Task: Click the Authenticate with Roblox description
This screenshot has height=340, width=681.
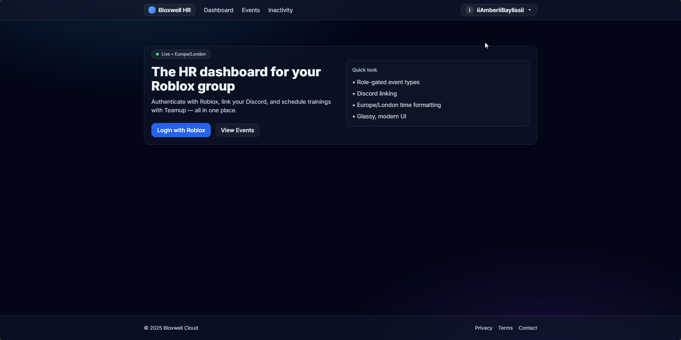Action: pyautogui.click(x=241, y=106)
